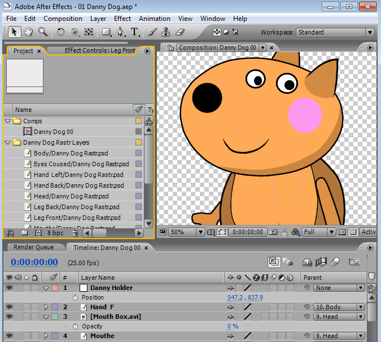This screenshot has width=381, height=342.
Task: Click the Local Axis mode icon
Action: (x=217, y=32)
